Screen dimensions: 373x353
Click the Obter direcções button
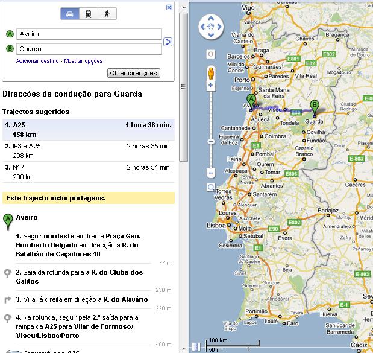click(133, 73)
